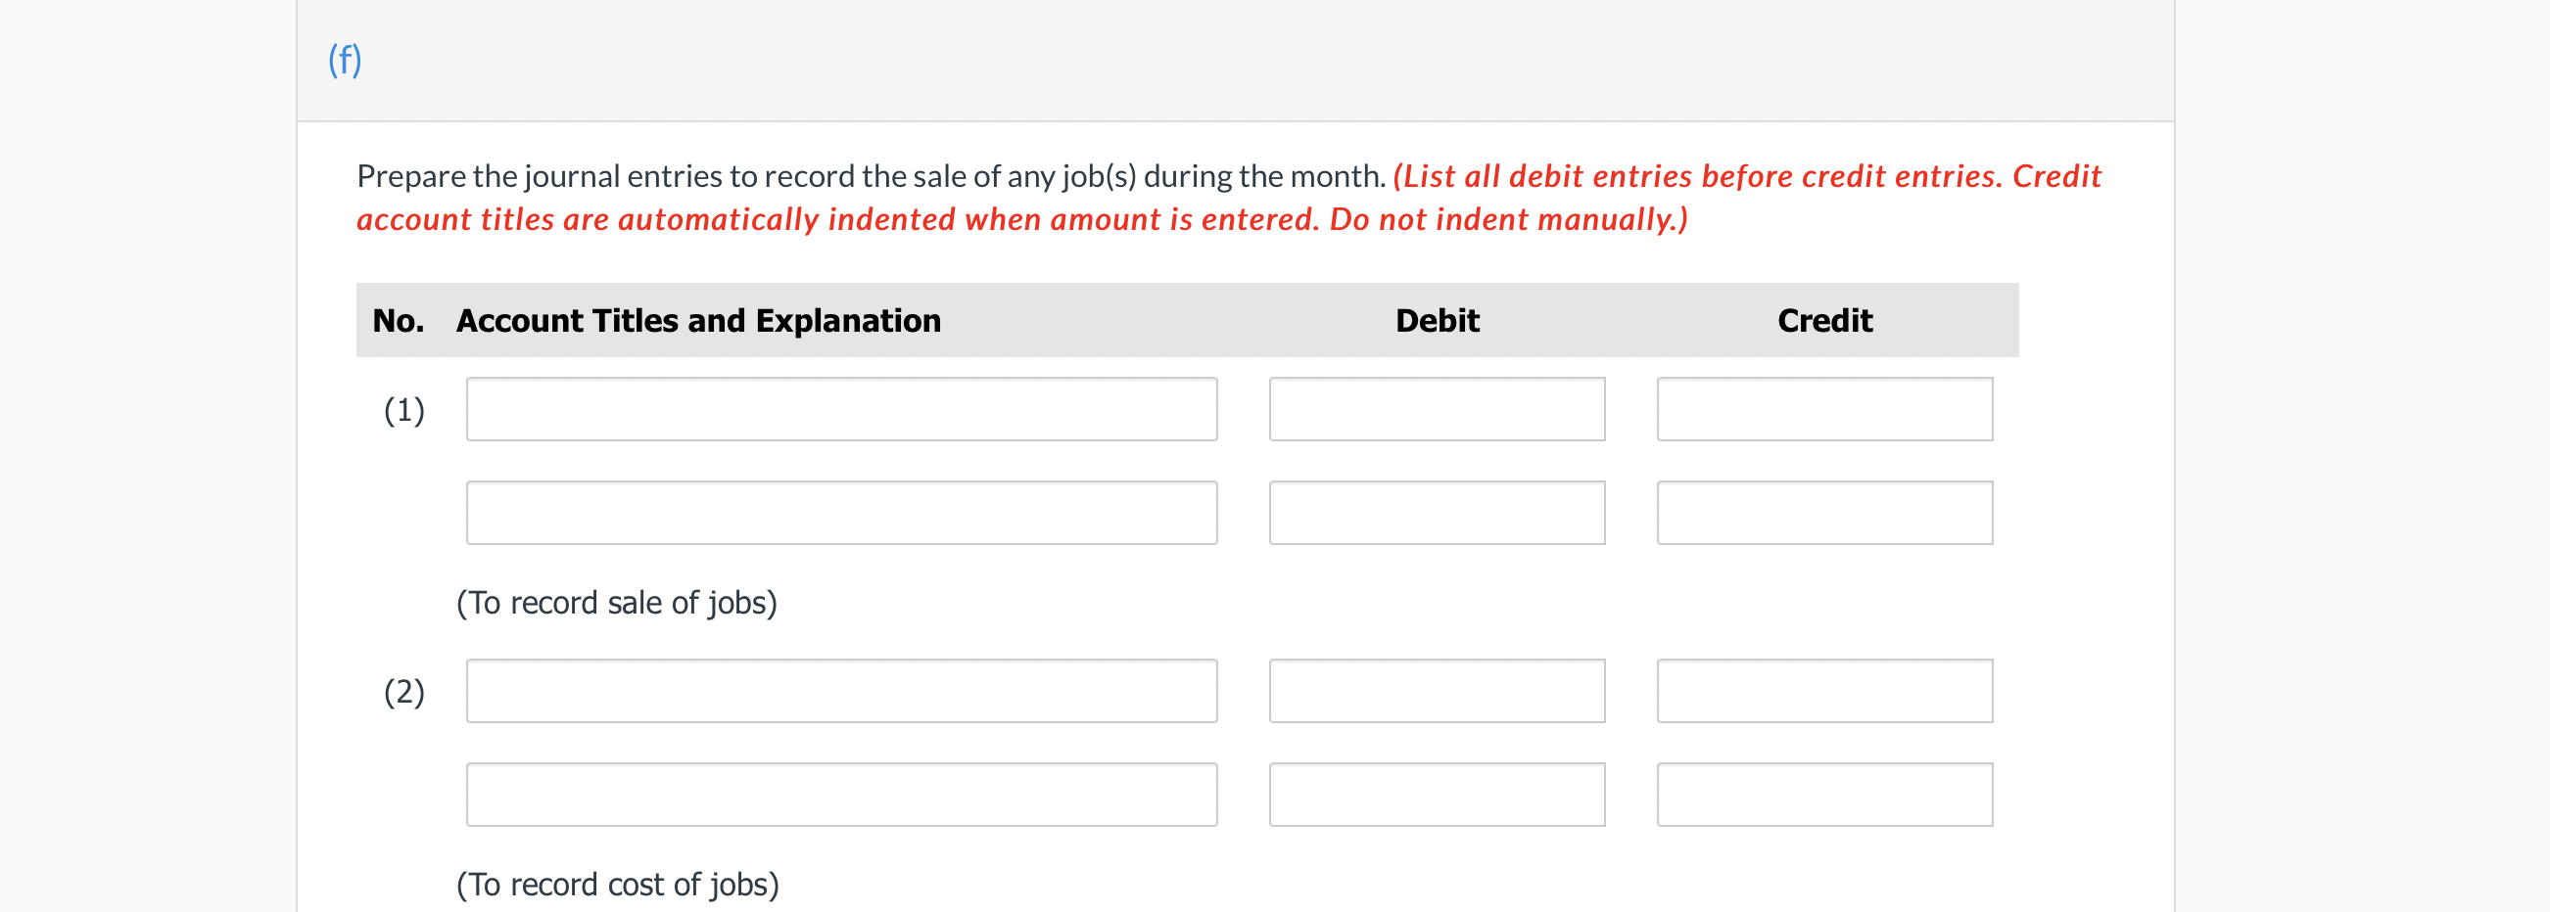Click the 'Account Titles and Explanation' column header
The height and width of the screenshot is (912, 2550).
(x=697, y=320)
